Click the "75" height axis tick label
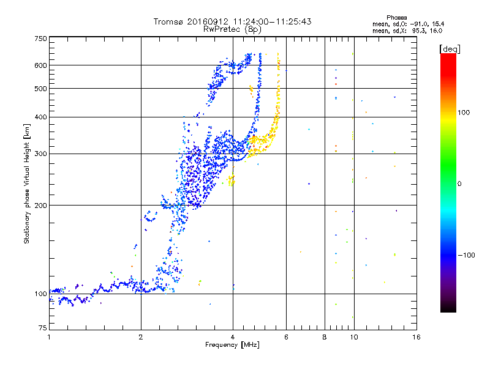 coord(43,328)
